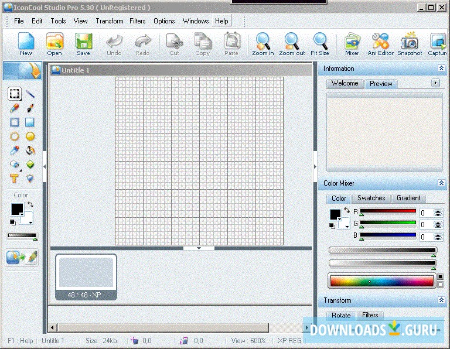
Task: Collapse the Transform panel
Action: coord(441,300)
